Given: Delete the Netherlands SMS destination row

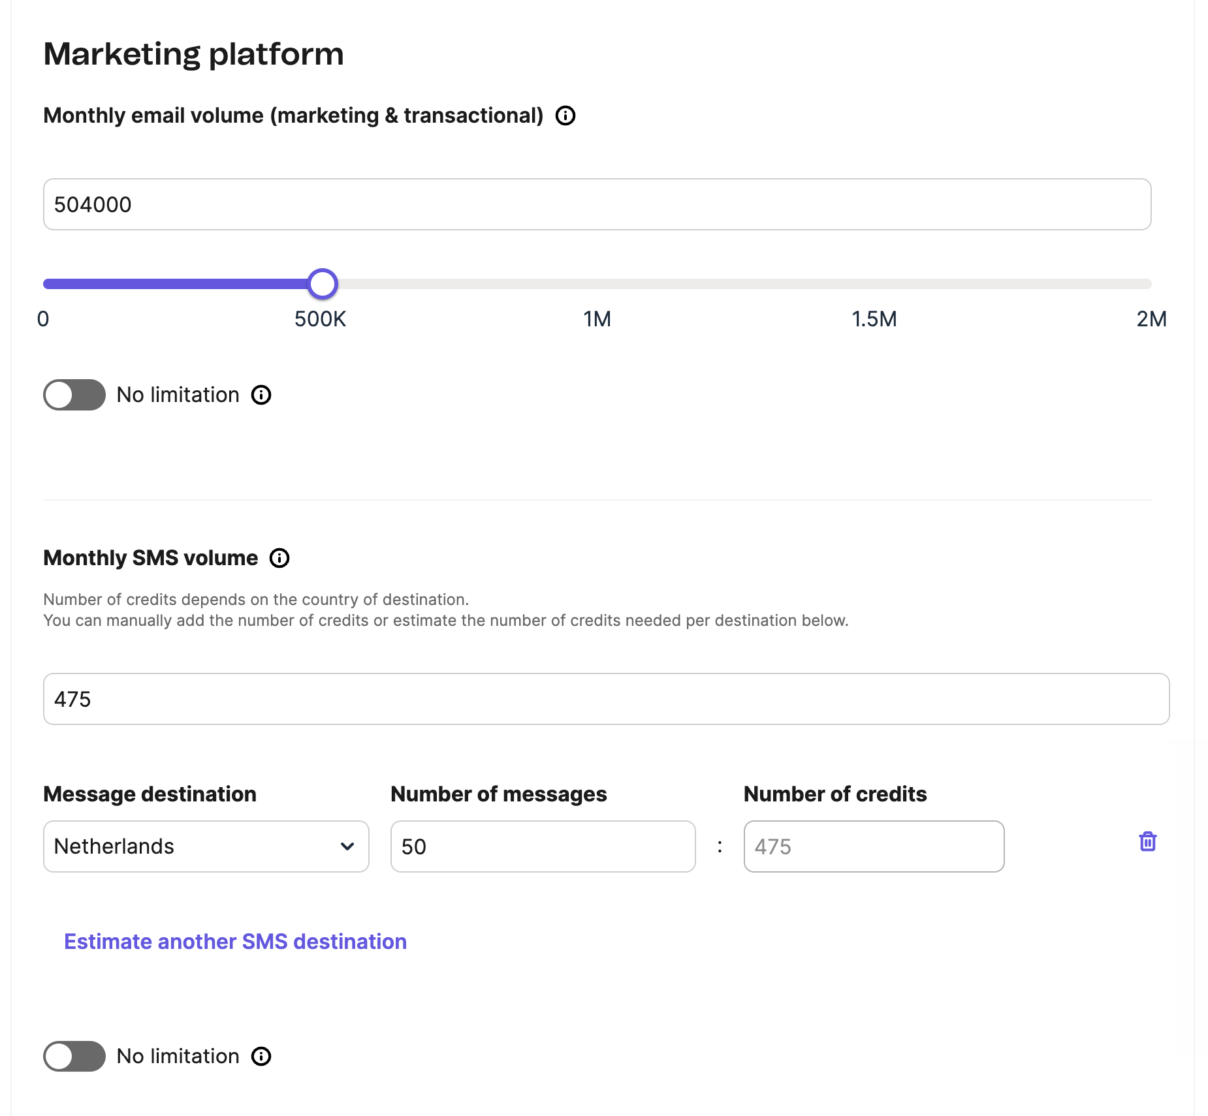Looking at the screenshot, I should point(1147,842).
